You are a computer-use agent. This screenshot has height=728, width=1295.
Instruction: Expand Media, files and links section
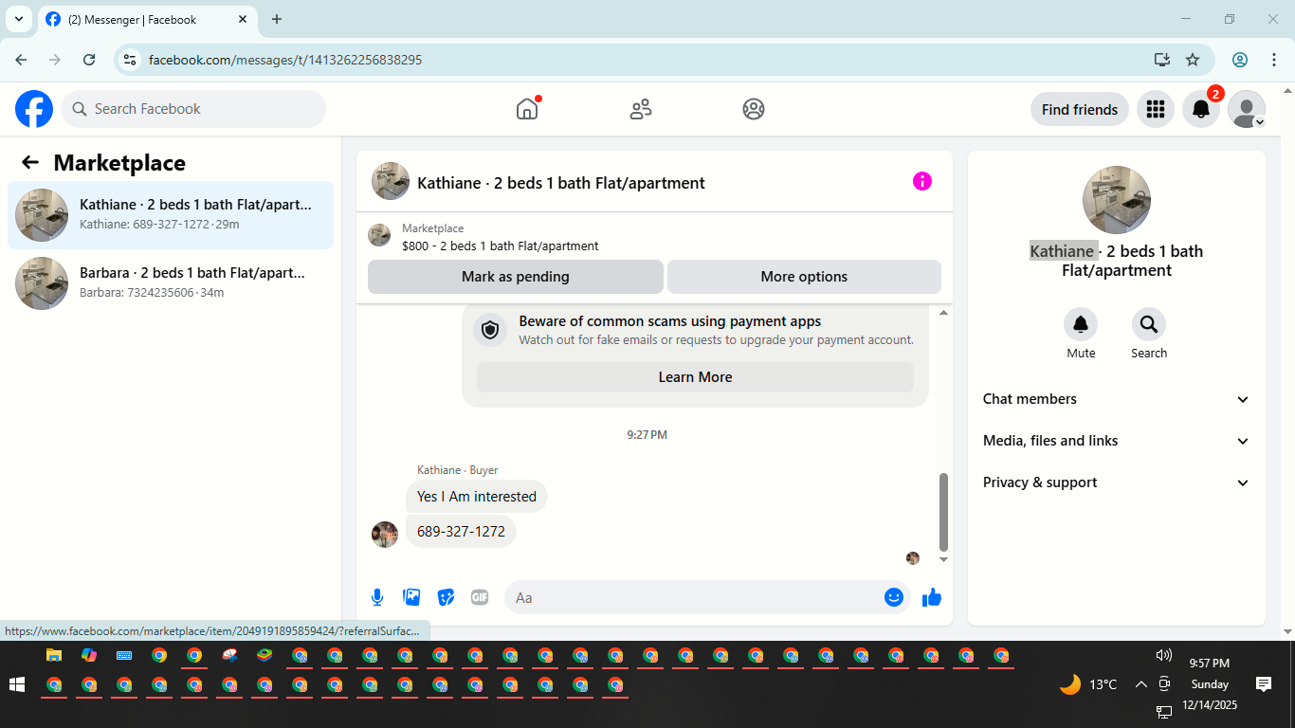[x=1117, y=441]
